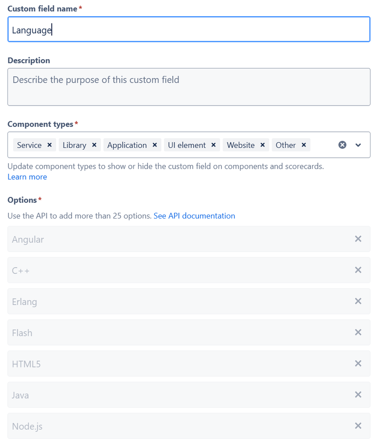Delete the C++ option
Viewport: 374px width, 441px height.
[358, 270]
